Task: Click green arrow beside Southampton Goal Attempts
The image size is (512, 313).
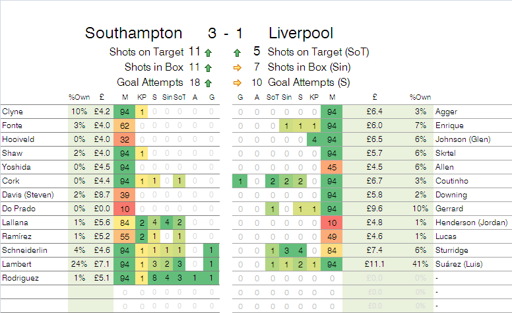Action: 208,83
